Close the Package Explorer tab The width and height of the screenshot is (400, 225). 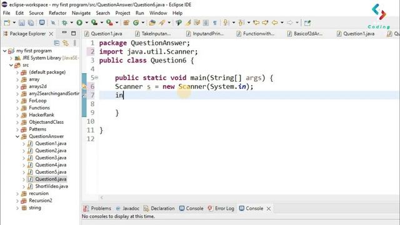pos(51,34)
